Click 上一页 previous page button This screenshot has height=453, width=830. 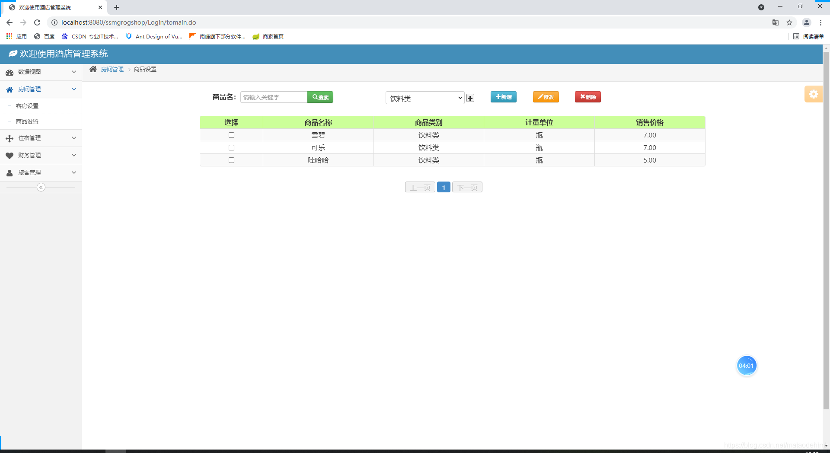point(420,187)
